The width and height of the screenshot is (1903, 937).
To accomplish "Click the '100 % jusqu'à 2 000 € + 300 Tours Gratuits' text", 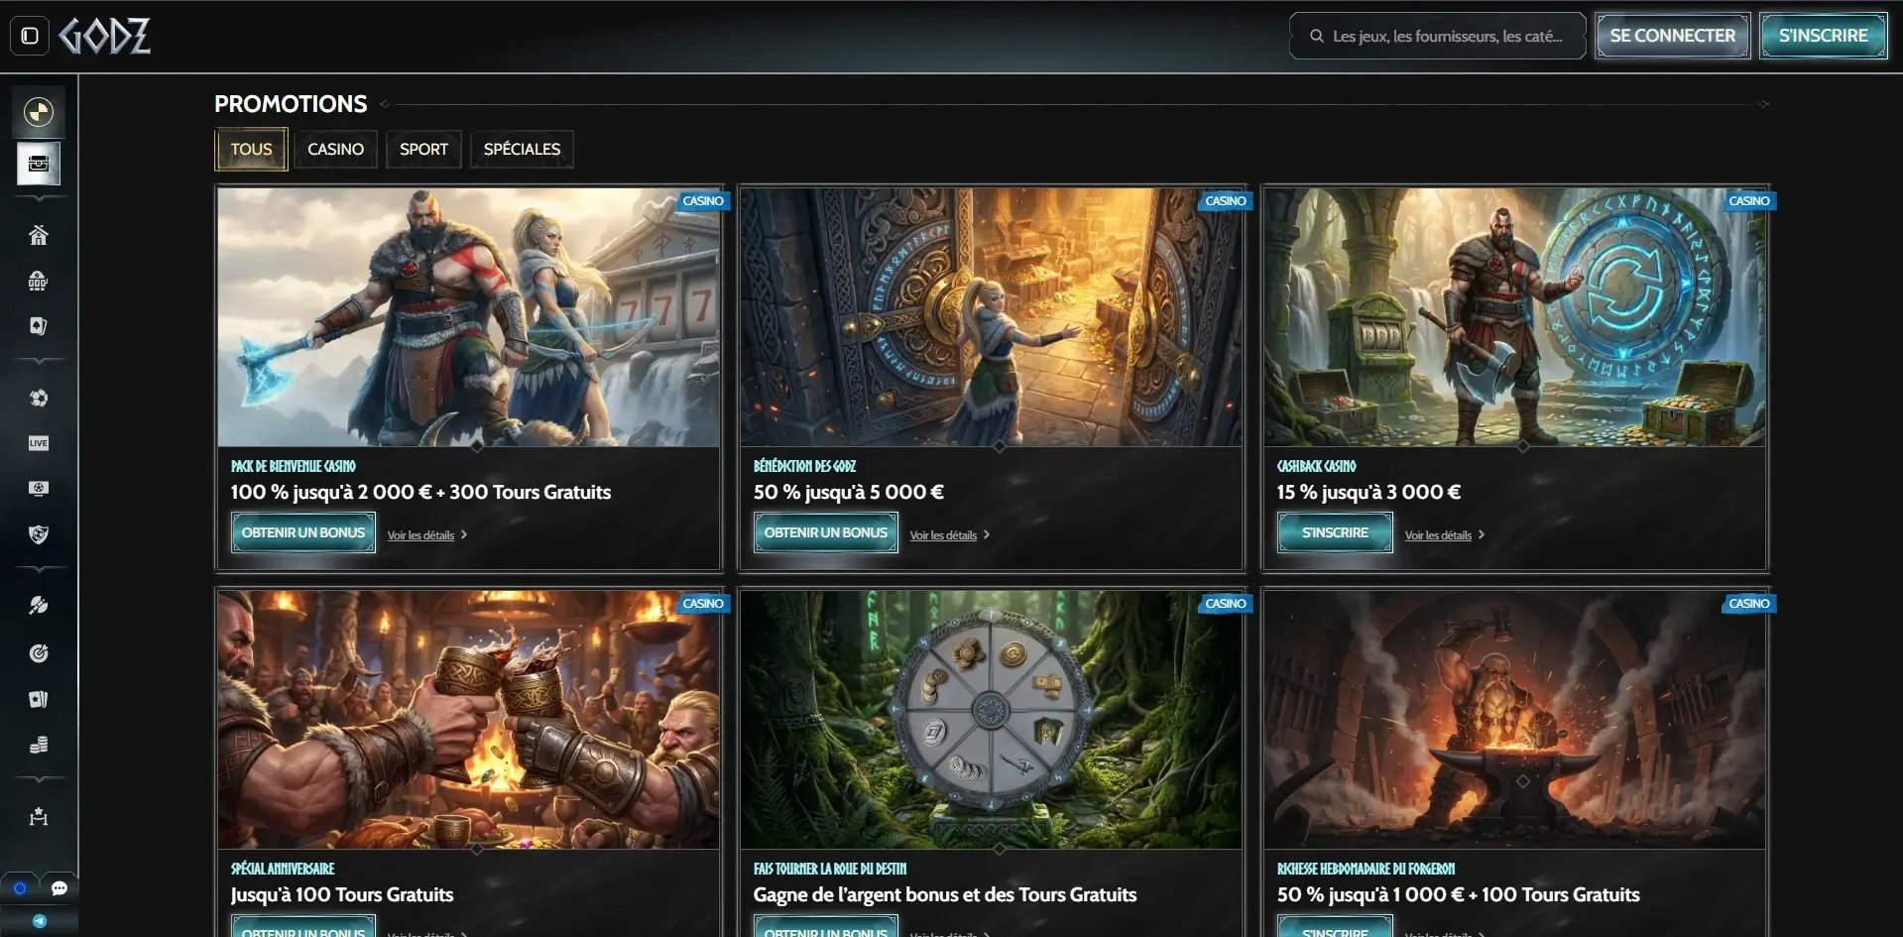I will point(420,492).
